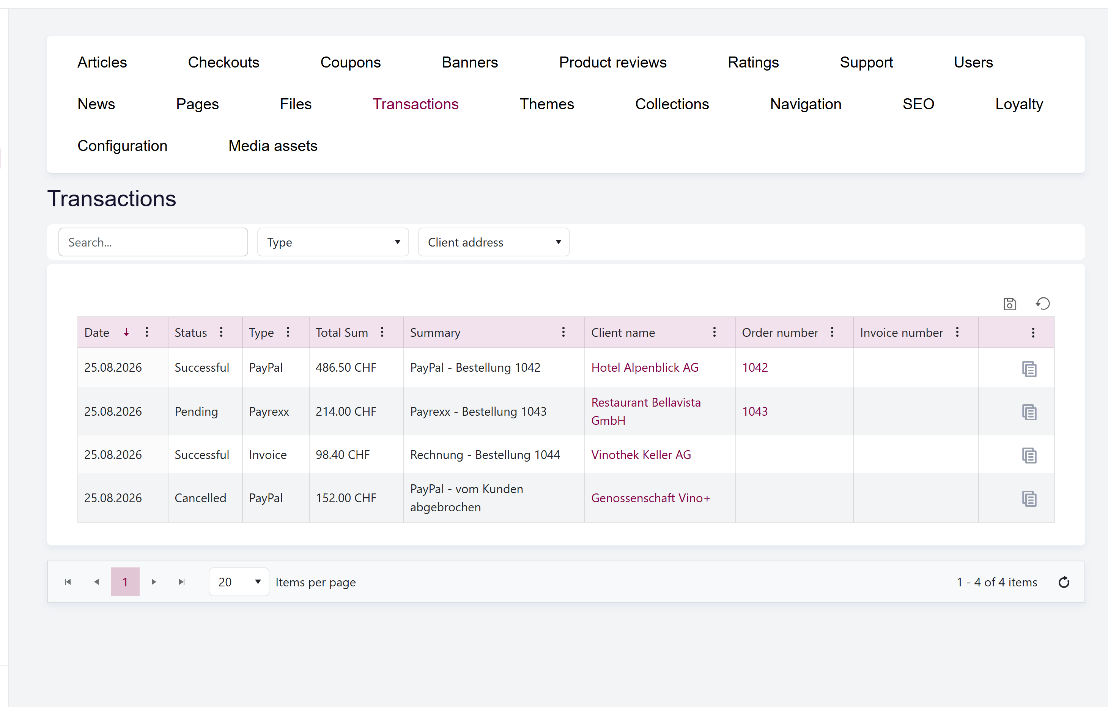The height and width of the screenshot is (707, 1108).
Task: Open the Users tab
Action: 974,62
